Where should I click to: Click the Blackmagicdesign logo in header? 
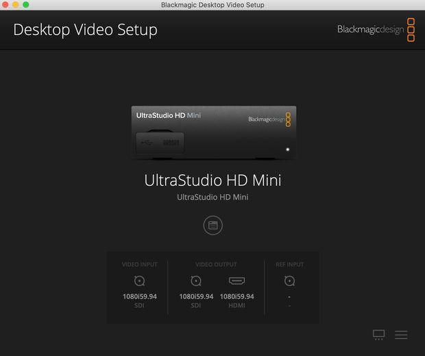pyautogui.click(x=376, y=29)
